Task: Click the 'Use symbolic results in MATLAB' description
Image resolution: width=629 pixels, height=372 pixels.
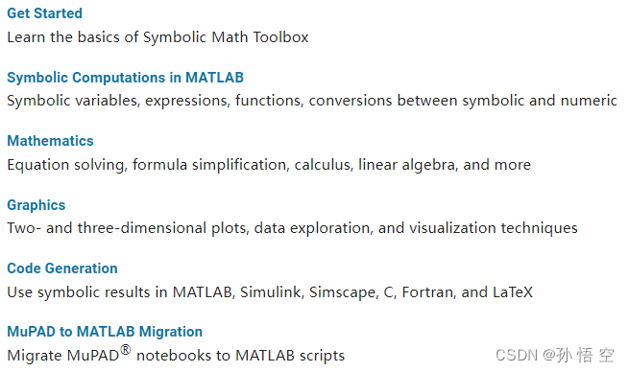Action: 270,291
